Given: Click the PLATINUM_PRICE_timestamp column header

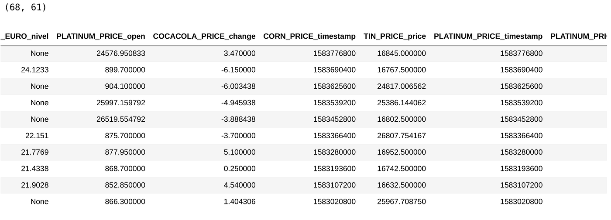Looking at the screenshot, I should pyautogui.click(x=488, y=37).
